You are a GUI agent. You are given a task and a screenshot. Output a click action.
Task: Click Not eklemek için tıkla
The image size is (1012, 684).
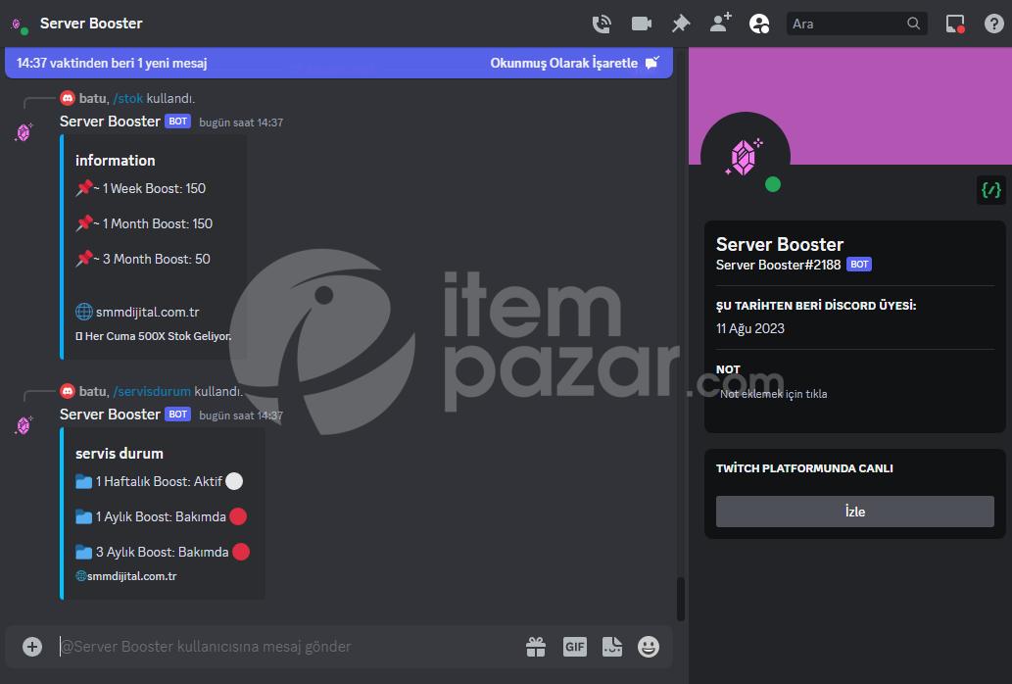[773, 394]
